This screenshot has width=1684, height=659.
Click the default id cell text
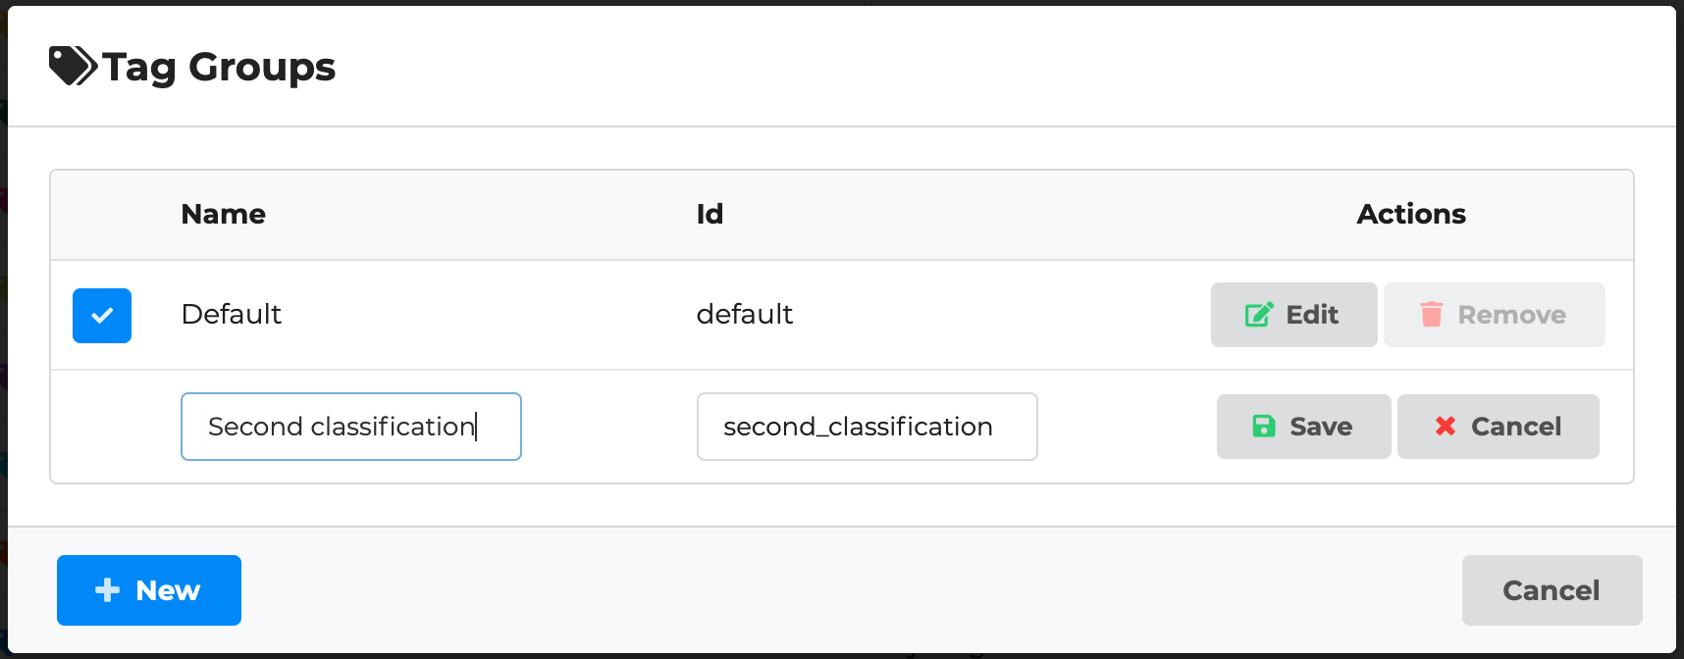(x=745, y=315)
